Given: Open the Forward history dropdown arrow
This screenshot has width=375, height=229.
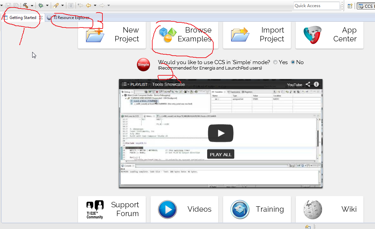Looking at the screenshot, I should pos(108,5).
